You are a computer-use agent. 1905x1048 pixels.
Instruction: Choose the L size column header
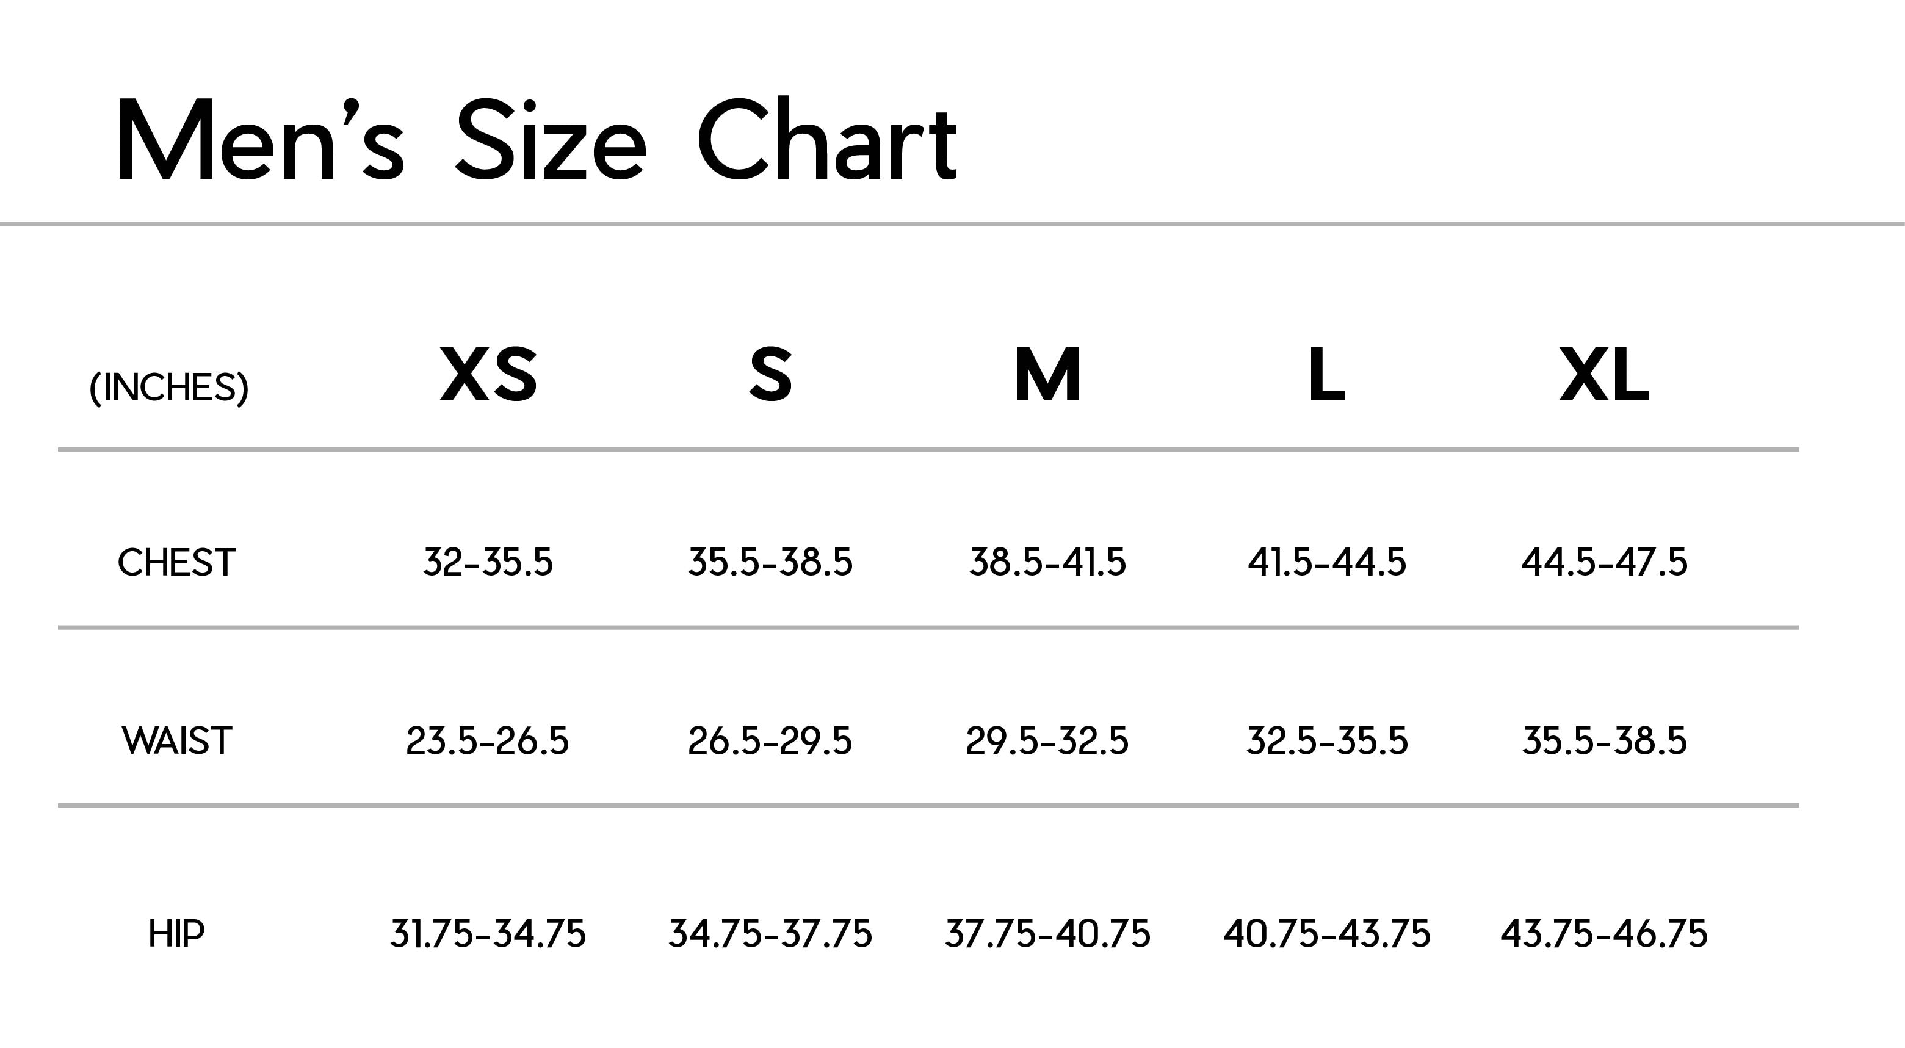tap(1327, 375)
